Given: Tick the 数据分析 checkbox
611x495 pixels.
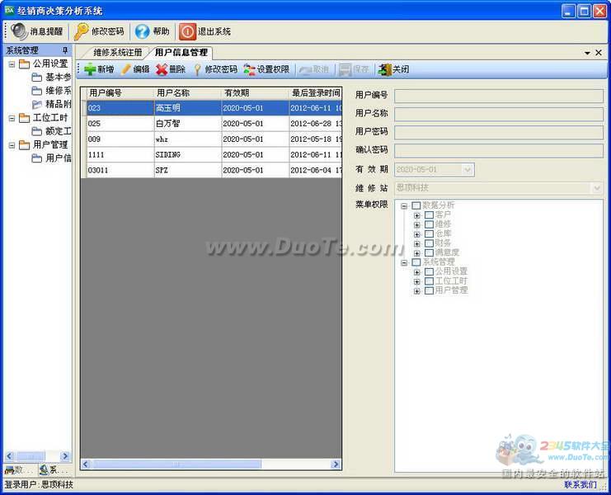Looking at the screenshot, I should pos(416,205).
